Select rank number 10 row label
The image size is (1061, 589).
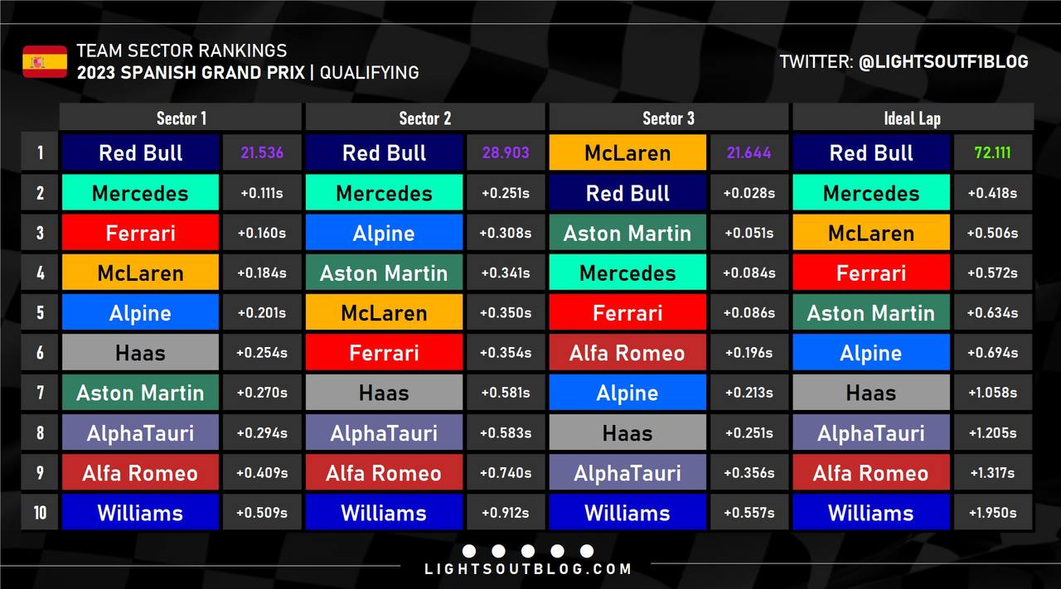tap(40, 513)
